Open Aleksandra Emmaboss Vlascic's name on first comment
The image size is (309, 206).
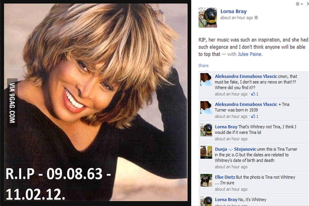(x=246, y=76)
